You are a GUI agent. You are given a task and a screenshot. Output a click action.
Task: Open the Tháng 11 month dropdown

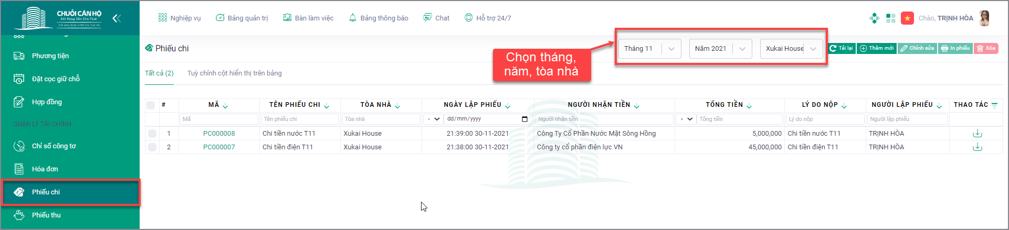(x=649, y=49)
